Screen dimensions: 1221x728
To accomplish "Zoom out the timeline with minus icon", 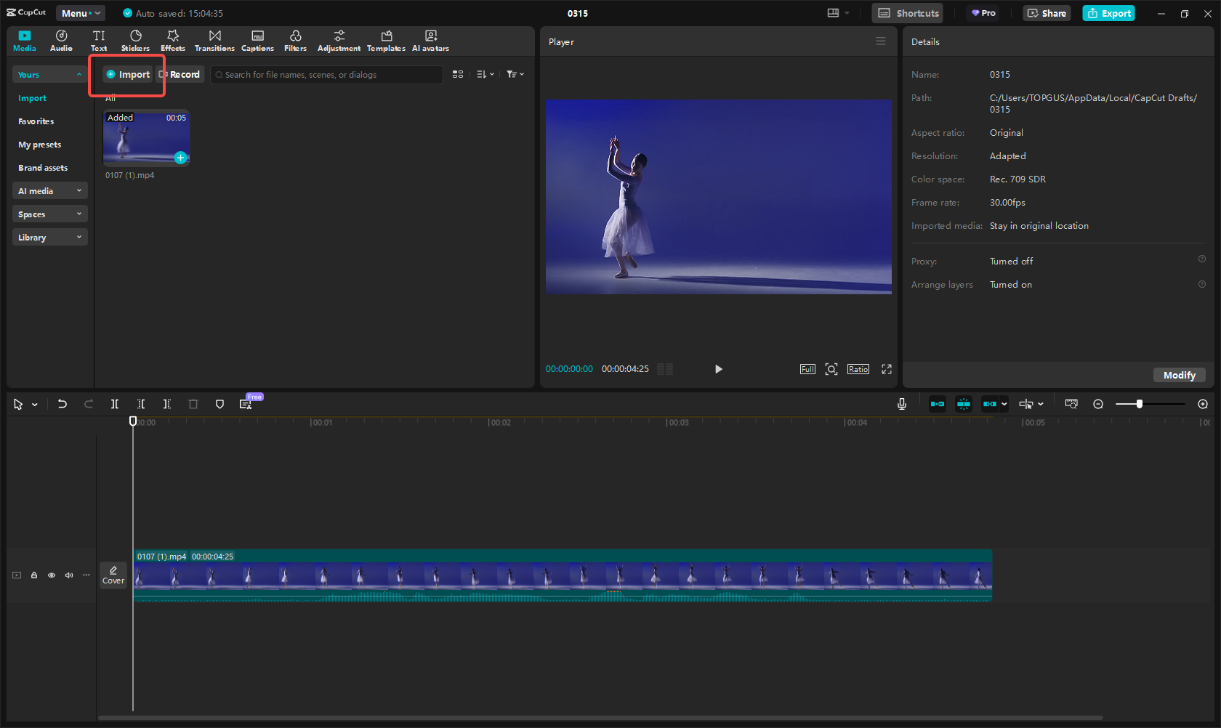I will point(1098,404).
